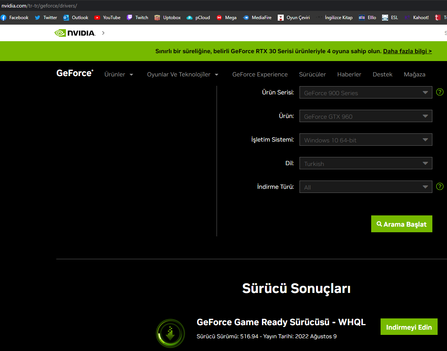Open the Oyun Çeviri bookmark
The width and height of the screenshot is (447, 351).
[x=293, y=18]
